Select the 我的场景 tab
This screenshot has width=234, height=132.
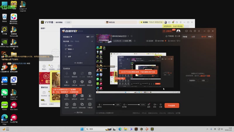[x=66, y=41]
